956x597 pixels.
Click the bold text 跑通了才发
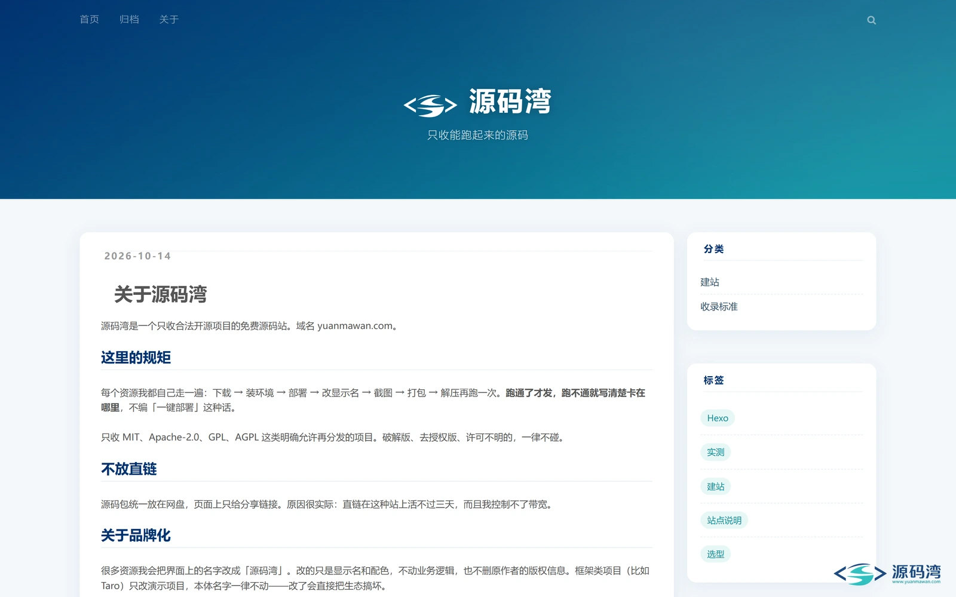[529, 393]
